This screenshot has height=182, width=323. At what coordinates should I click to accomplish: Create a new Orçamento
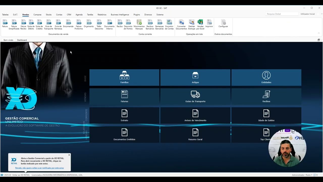coord(89,24)
